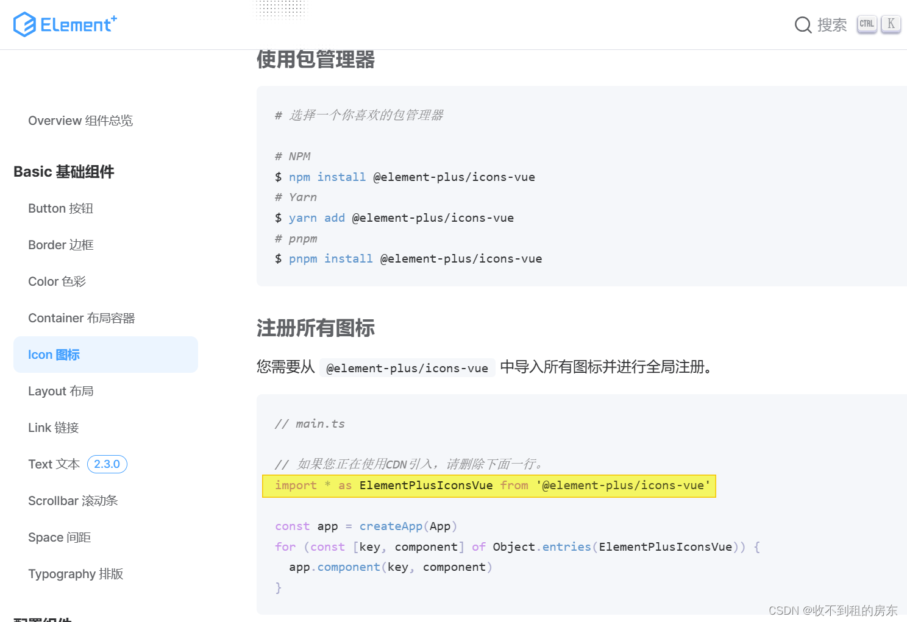The image size is (907, 622).
Task: Open the Text 文本 sidebar item
Action: [54, 464]
